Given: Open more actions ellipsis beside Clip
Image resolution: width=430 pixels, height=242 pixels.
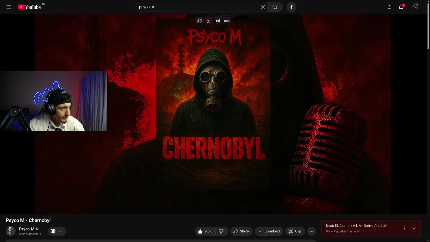Looking at the screenshot, I should [311, 231].
